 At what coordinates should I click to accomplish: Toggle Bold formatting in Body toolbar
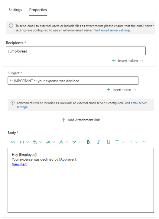click(x=88, y=142)
